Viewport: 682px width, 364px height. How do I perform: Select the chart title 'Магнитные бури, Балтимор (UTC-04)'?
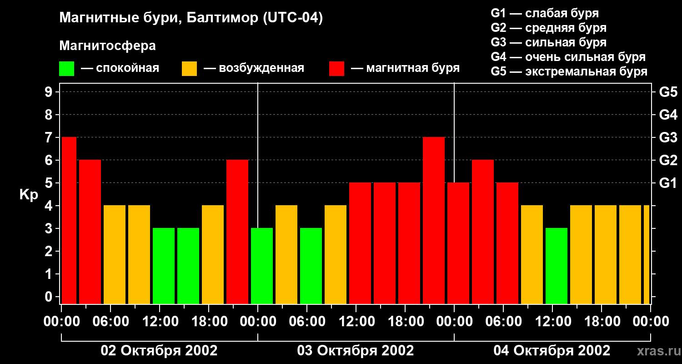191,18
